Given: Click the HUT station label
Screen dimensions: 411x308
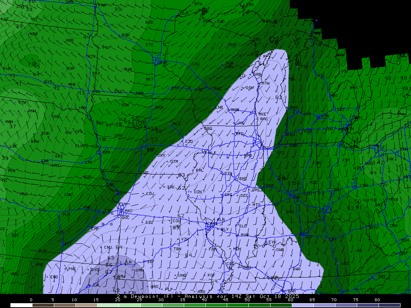Looking at the screenshot, I should (x=60, y=233).
